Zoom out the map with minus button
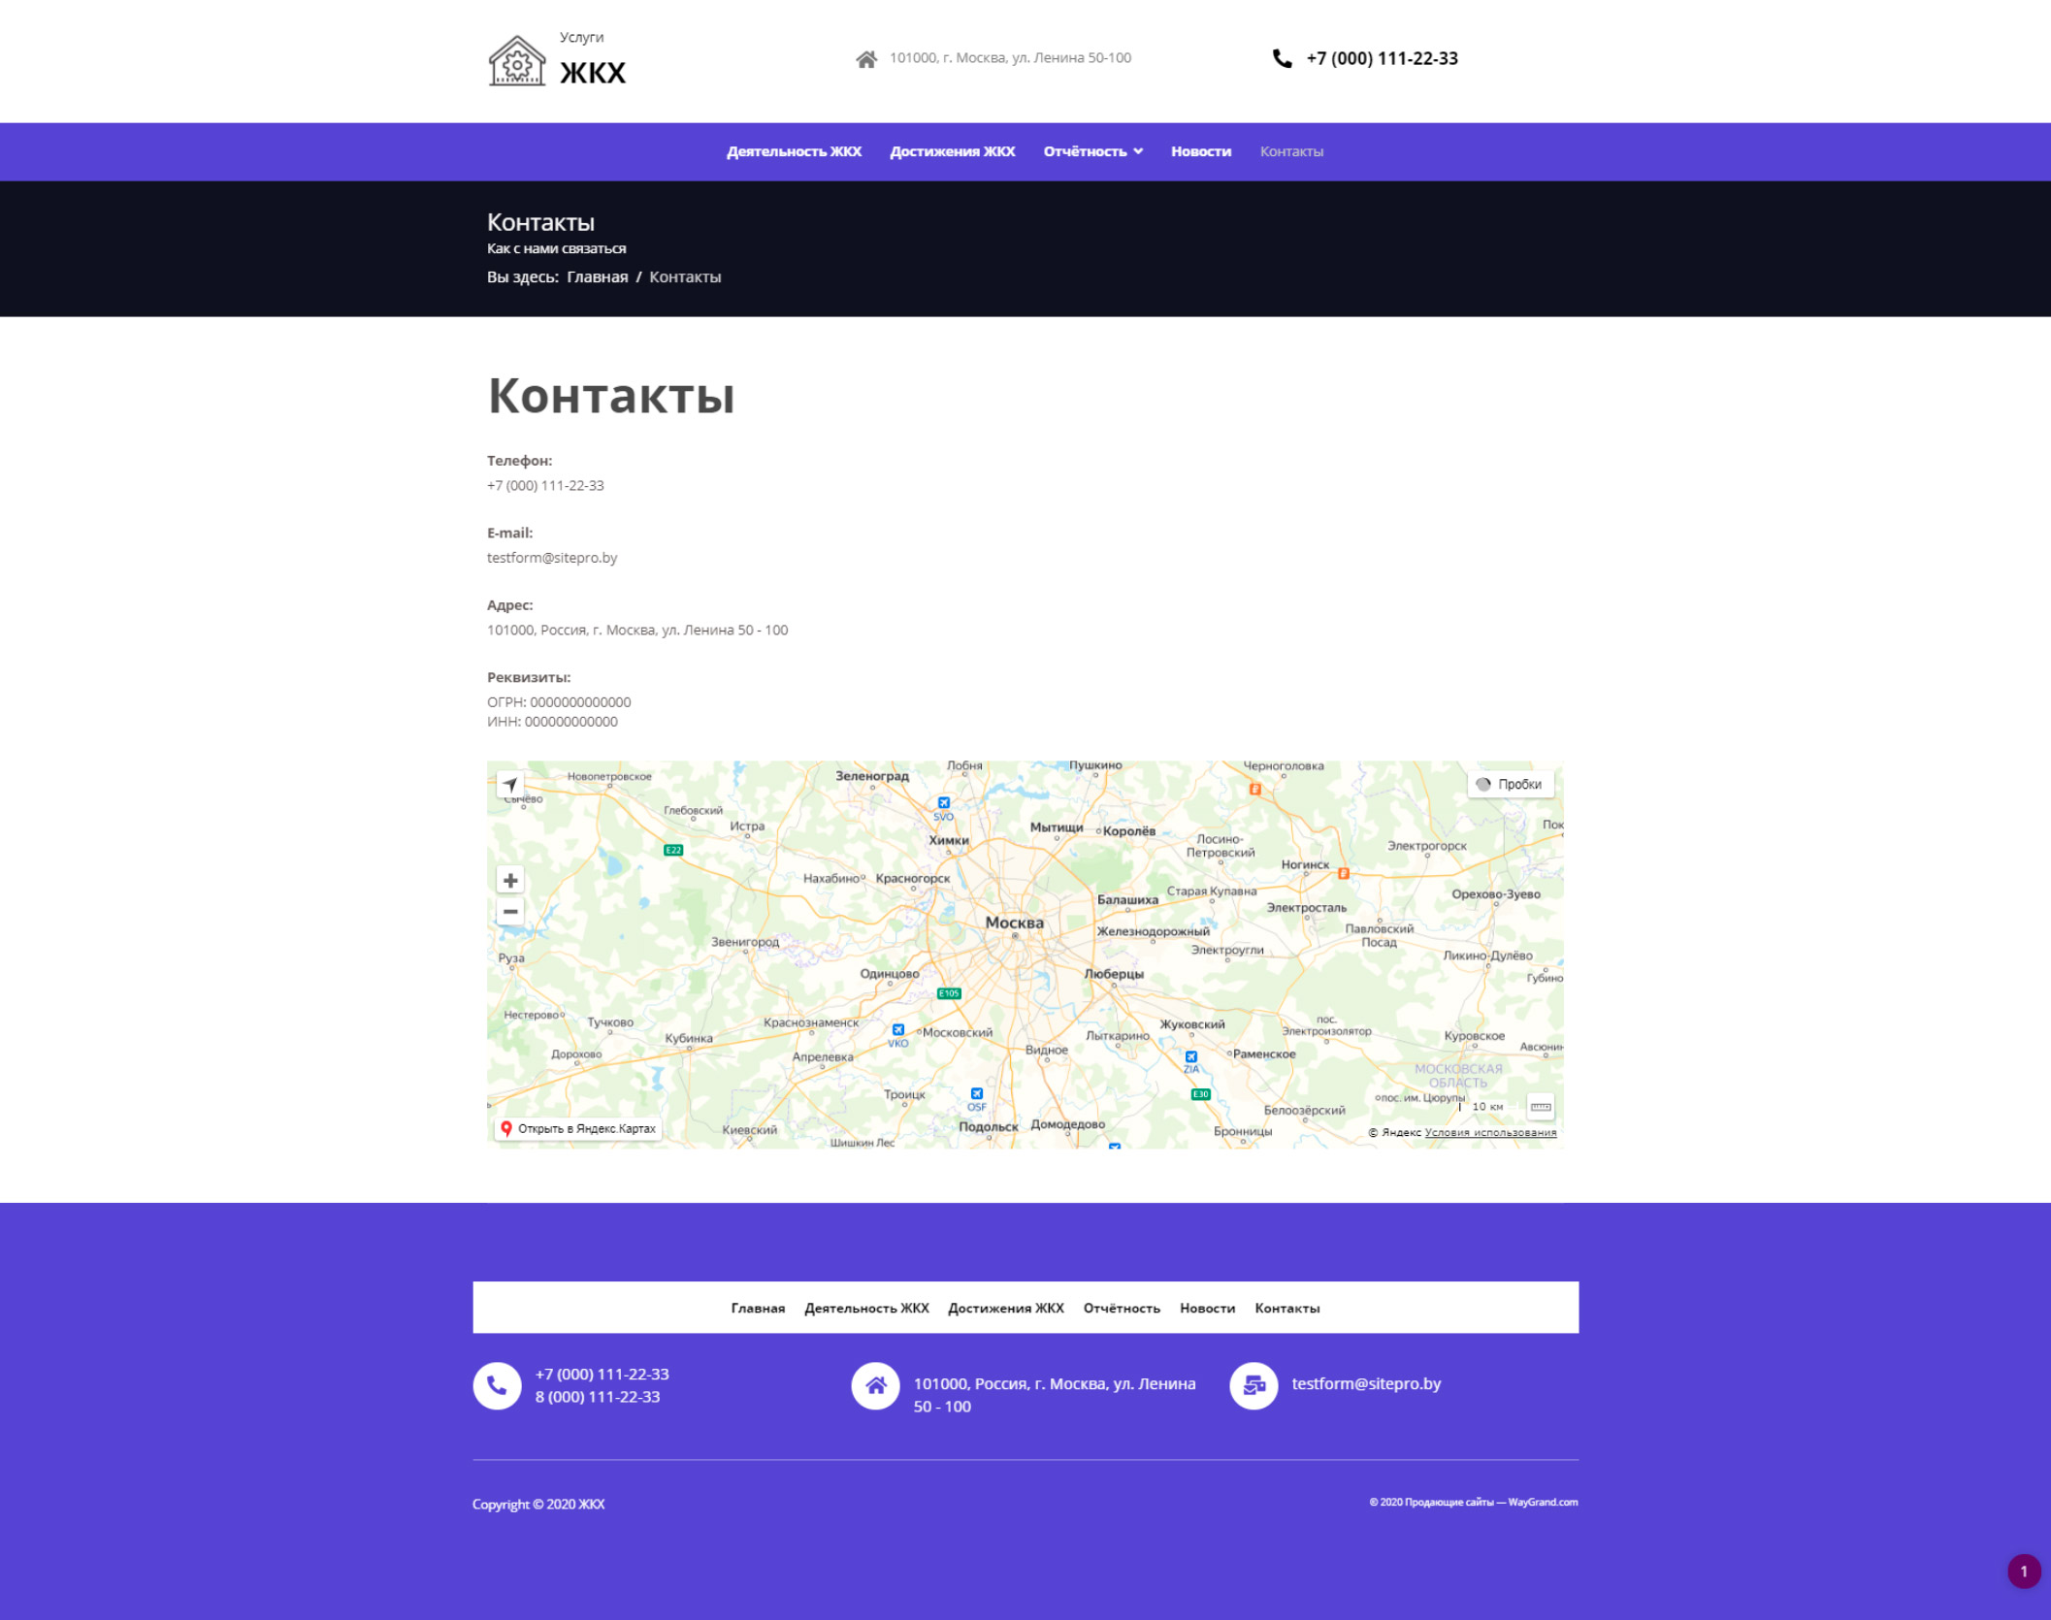This screenshot has height=1620, width=2051. [x=510, y=911]
